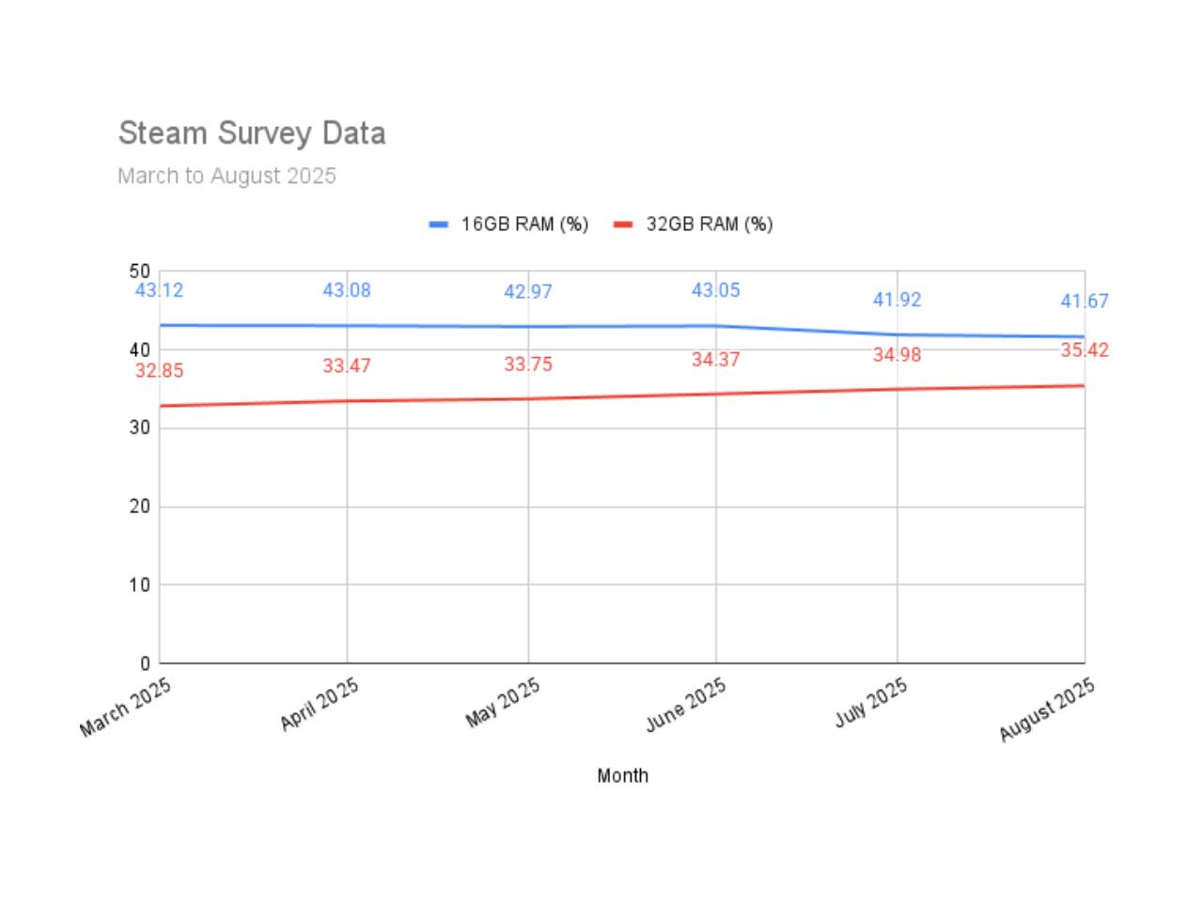Viewport: 1203px width, 902px height.
Task: Click the data label 32.85
Action: [x=159, y=371]
